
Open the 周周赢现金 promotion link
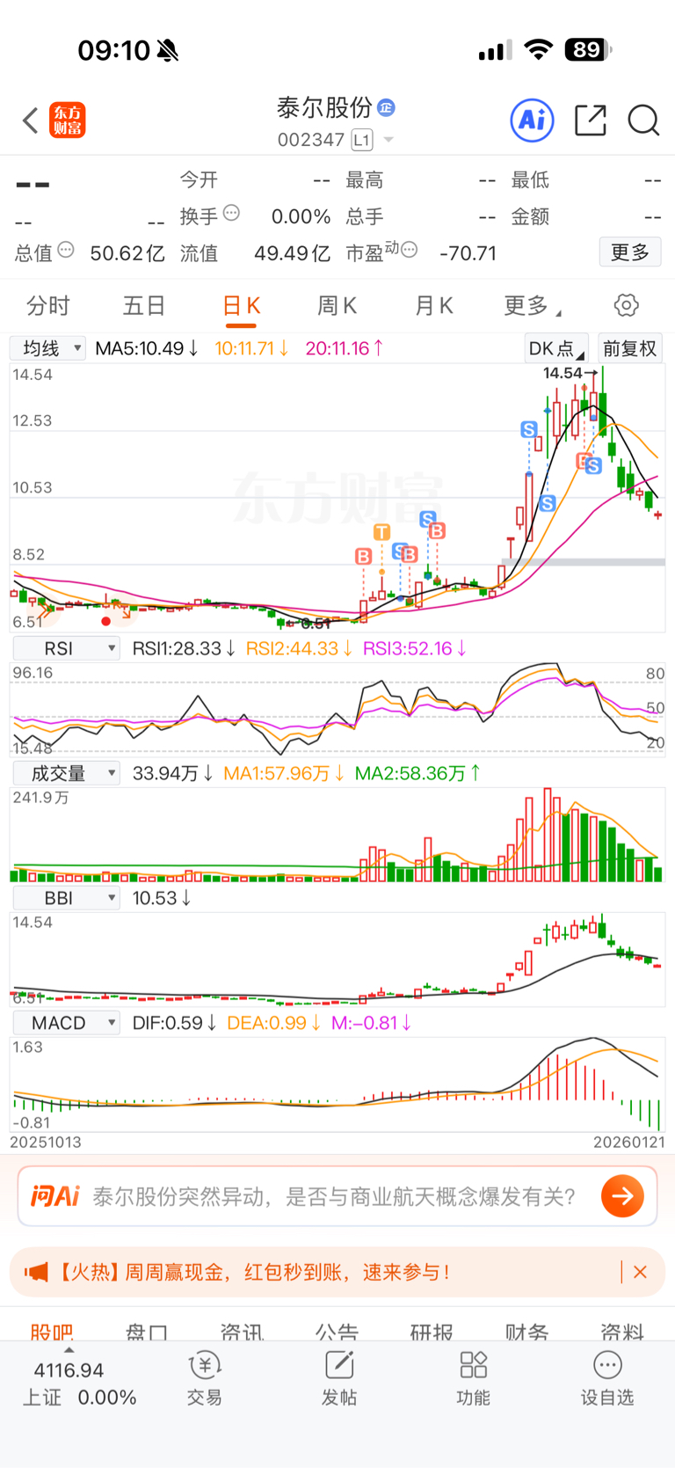pos(254,1272)
